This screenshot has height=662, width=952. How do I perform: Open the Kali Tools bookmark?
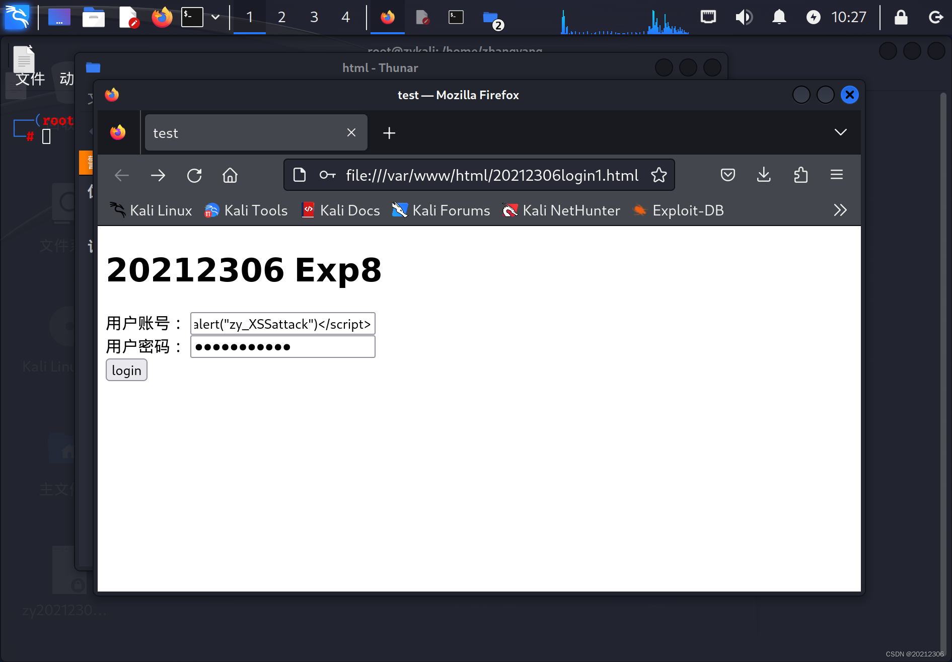pos(247,210)
